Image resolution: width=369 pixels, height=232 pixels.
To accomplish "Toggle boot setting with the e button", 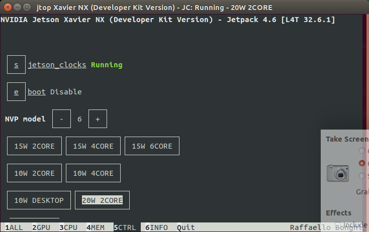I will pyautogui.click(x=16, y=92).
